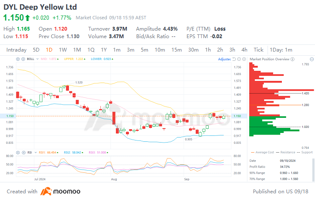The width and height of the screenshot is (315, 200).
Task: Click the 1.520 high marker on chart
Action: [x=79, y=83]
